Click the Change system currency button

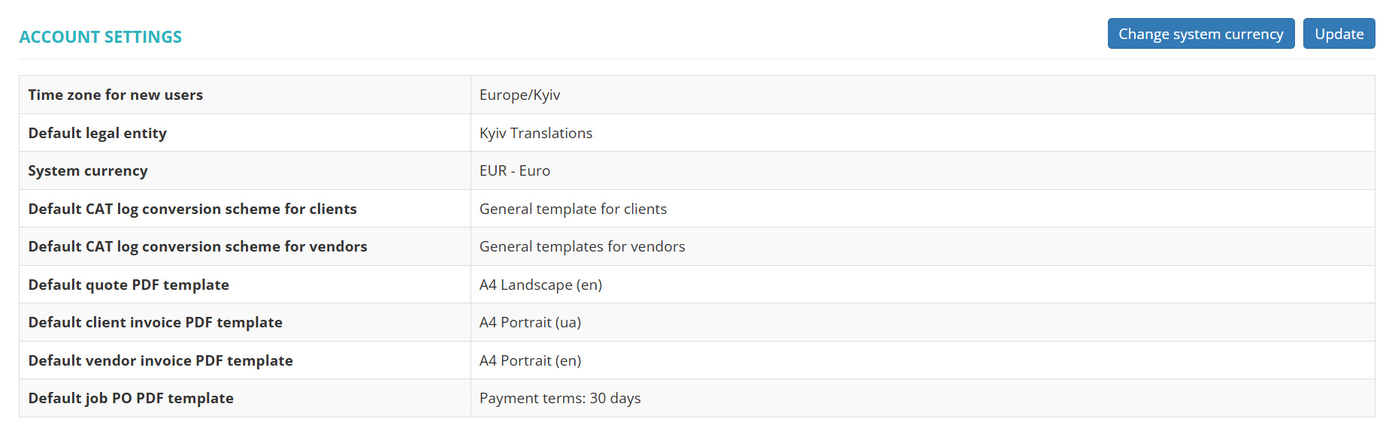(x=1200, y=34)
